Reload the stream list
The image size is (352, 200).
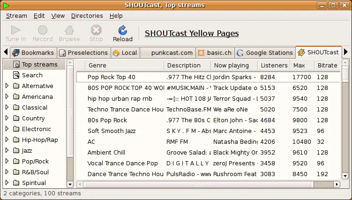123,34
